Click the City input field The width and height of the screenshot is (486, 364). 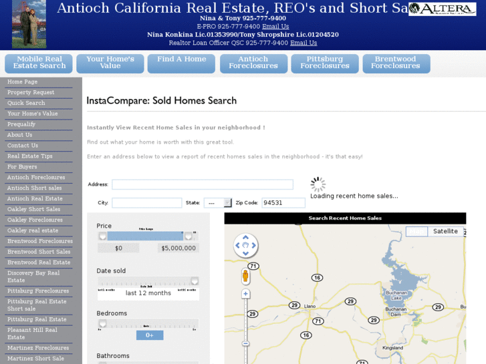[146, 203]
